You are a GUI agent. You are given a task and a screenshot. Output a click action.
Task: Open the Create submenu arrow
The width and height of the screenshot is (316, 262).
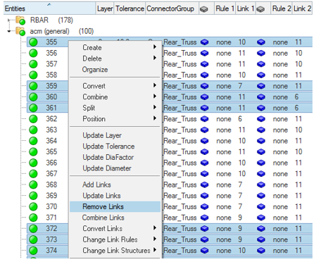155,47
